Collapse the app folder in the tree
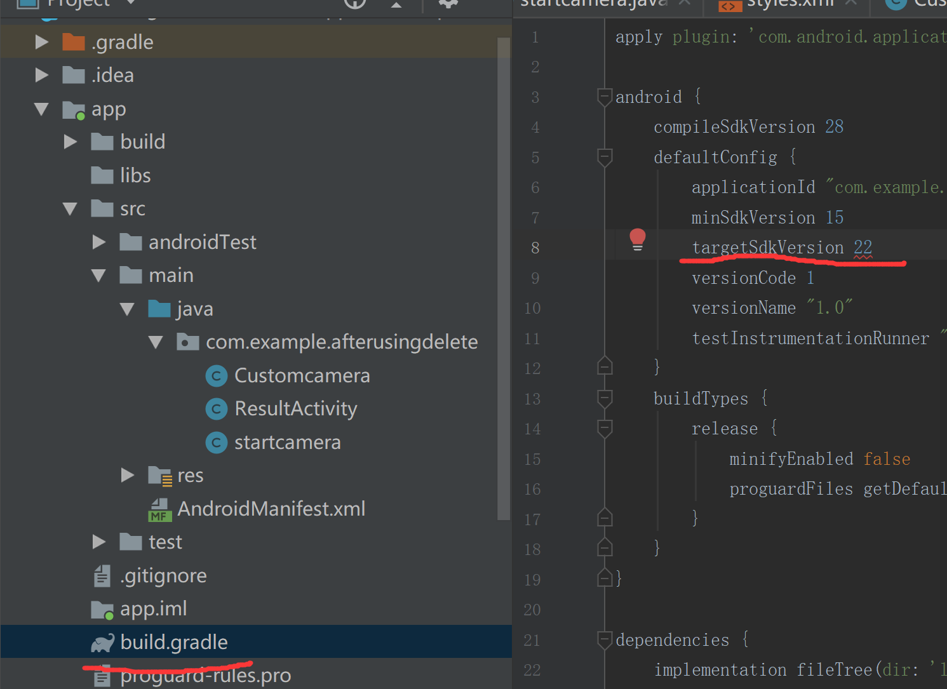Viewport: 947px width, 689px height. click(42, 109)
